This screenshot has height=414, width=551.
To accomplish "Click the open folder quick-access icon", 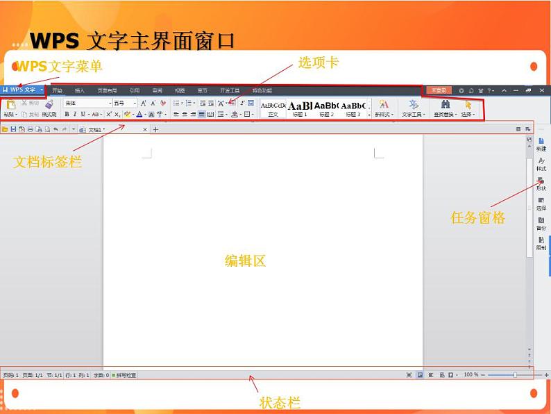I will (5, 129).
